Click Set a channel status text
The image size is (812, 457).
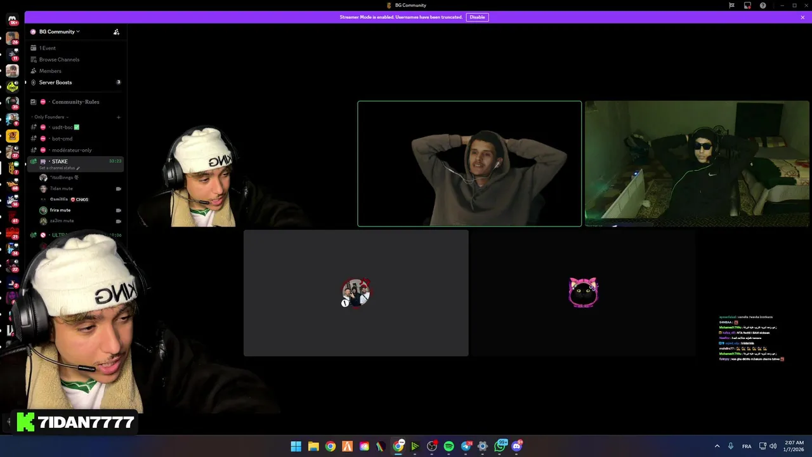(x=57, y=168)
